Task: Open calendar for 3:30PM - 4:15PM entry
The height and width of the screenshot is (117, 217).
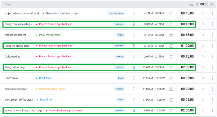Action: coord(171,24)
